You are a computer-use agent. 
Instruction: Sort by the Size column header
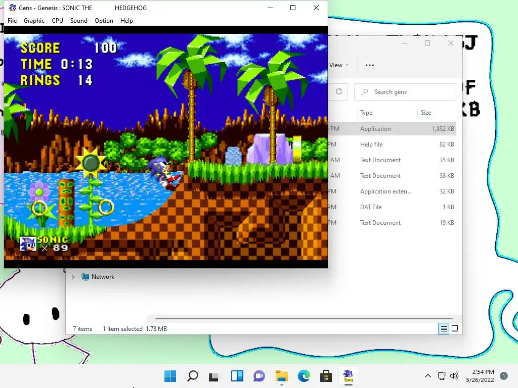[426, 113]
